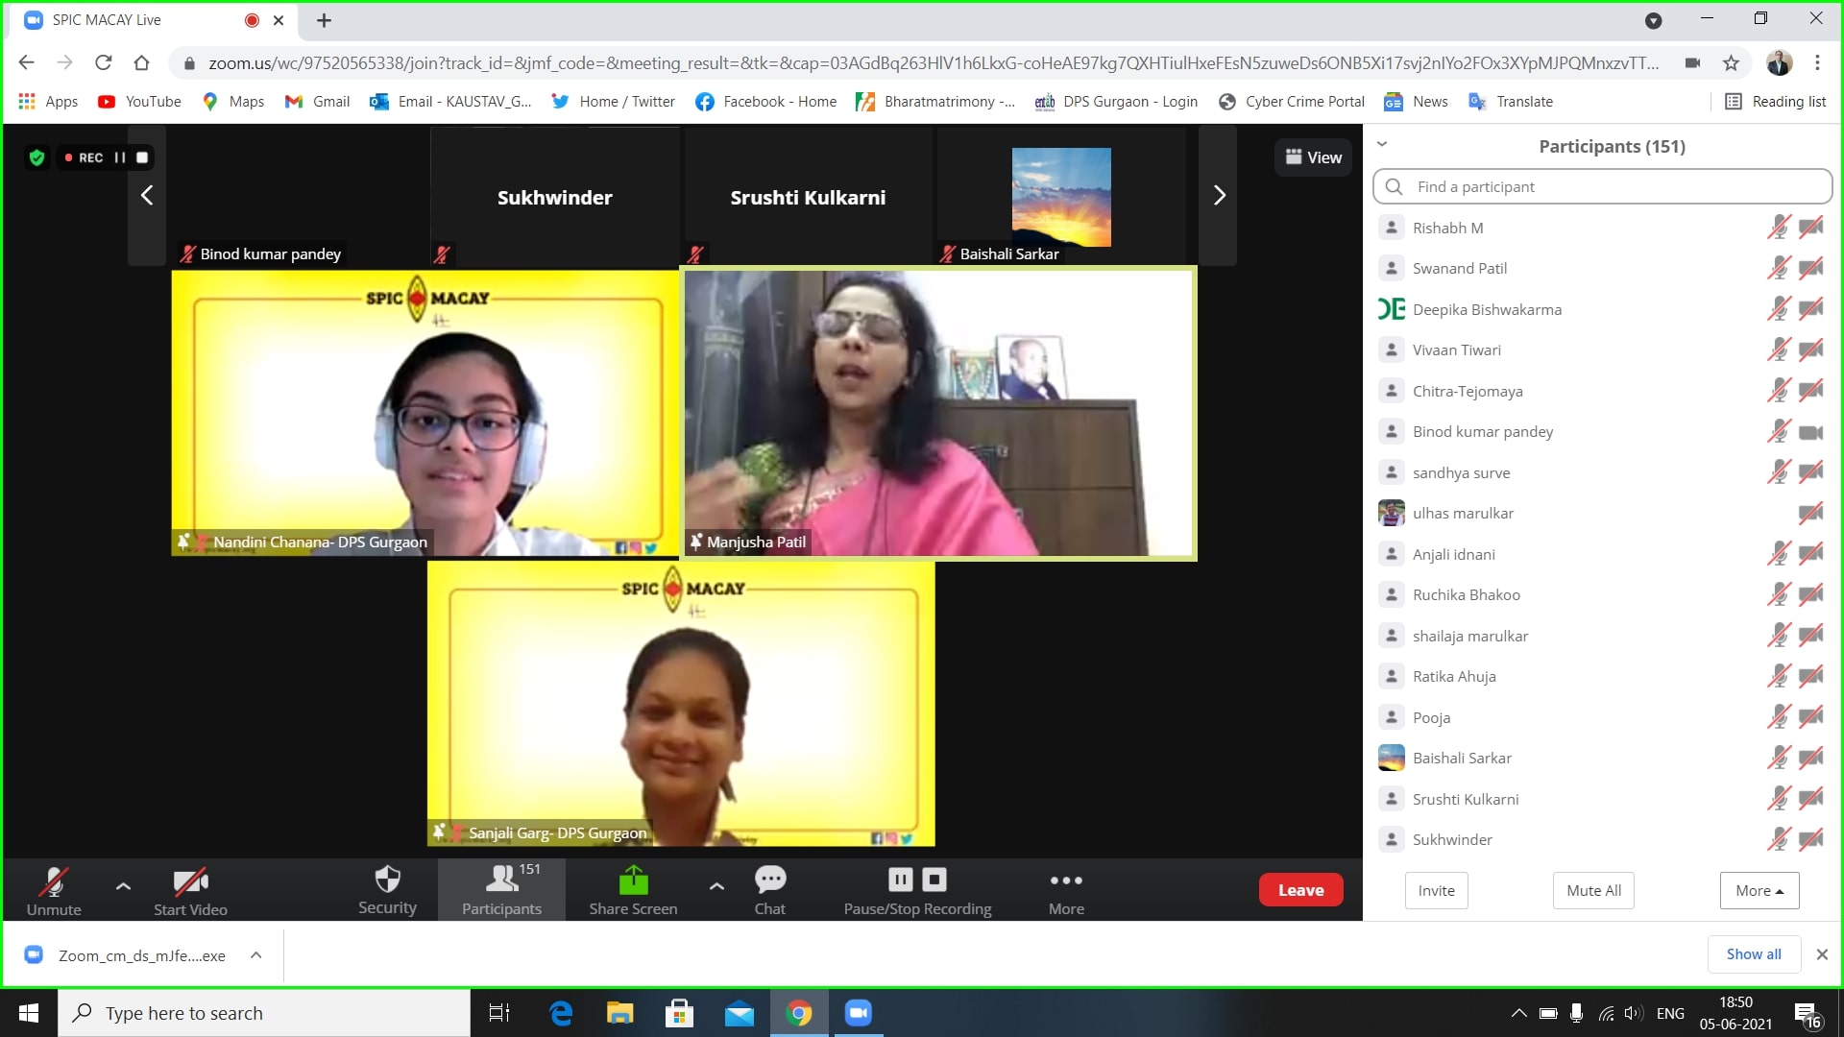Reload the page

[x=103, y=63]
